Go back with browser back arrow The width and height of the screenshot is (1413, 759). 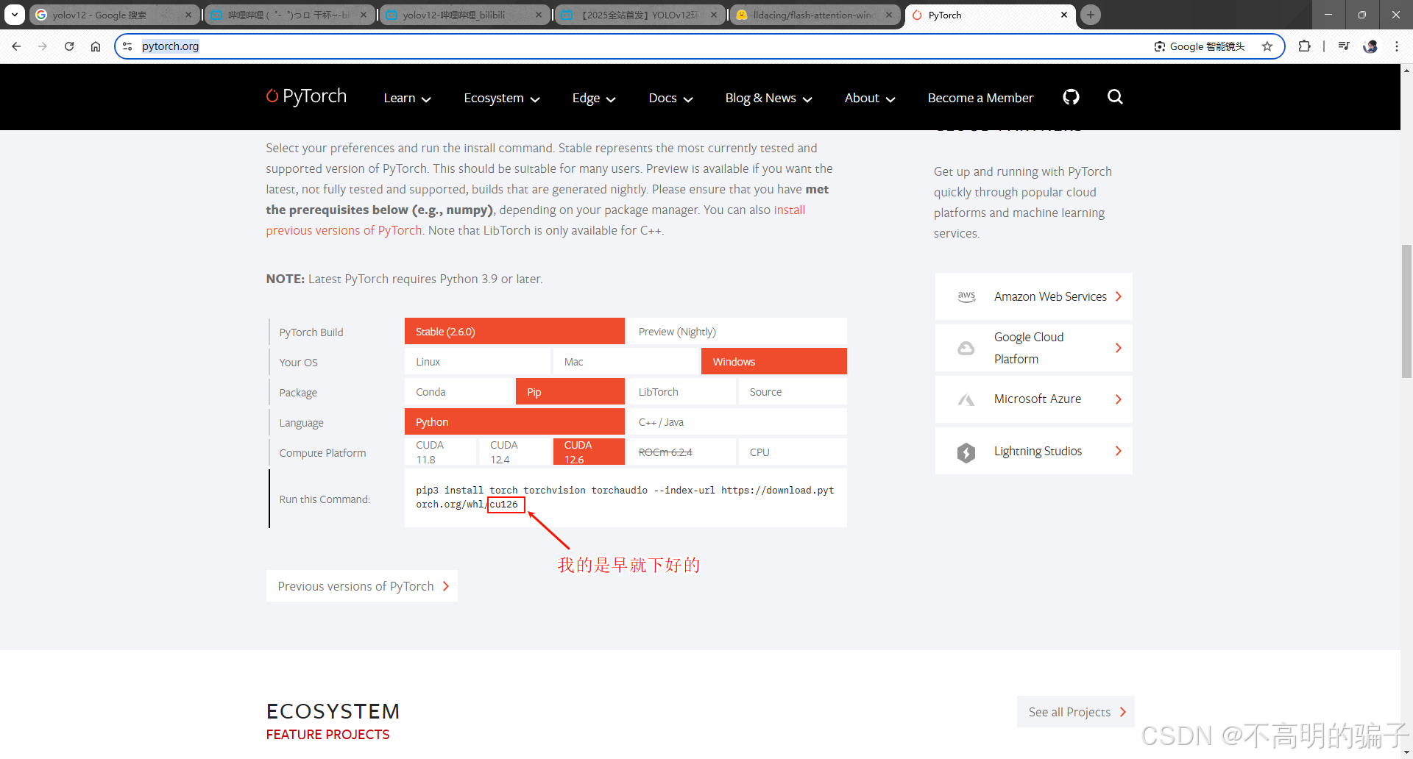click(16, 46)
